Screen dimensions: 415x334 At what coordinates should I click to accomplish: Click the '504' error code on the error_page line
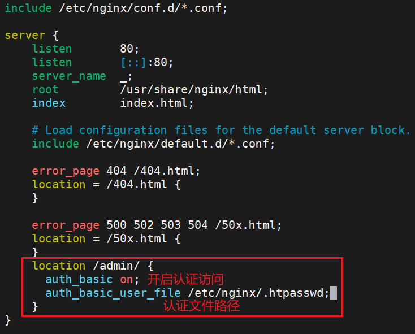[x=198, y=225]
